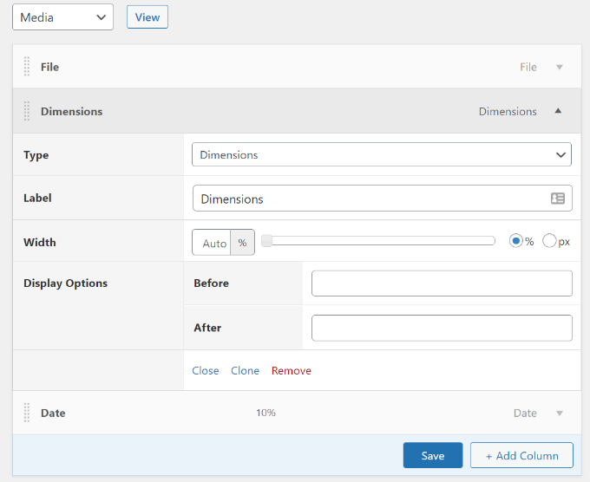Remove the Dimensions column
Image resolution: width=590 pixels, height=482 pixels.
pyautogui.click(x=291, y=370)
